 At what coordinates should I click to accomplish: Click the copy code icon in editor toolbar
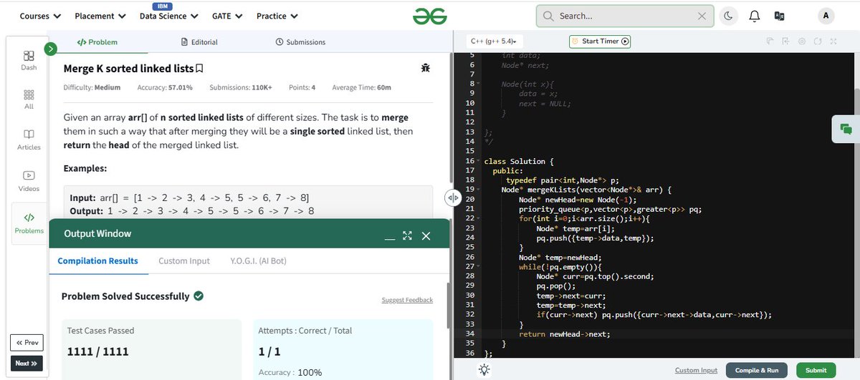point(770,42)
